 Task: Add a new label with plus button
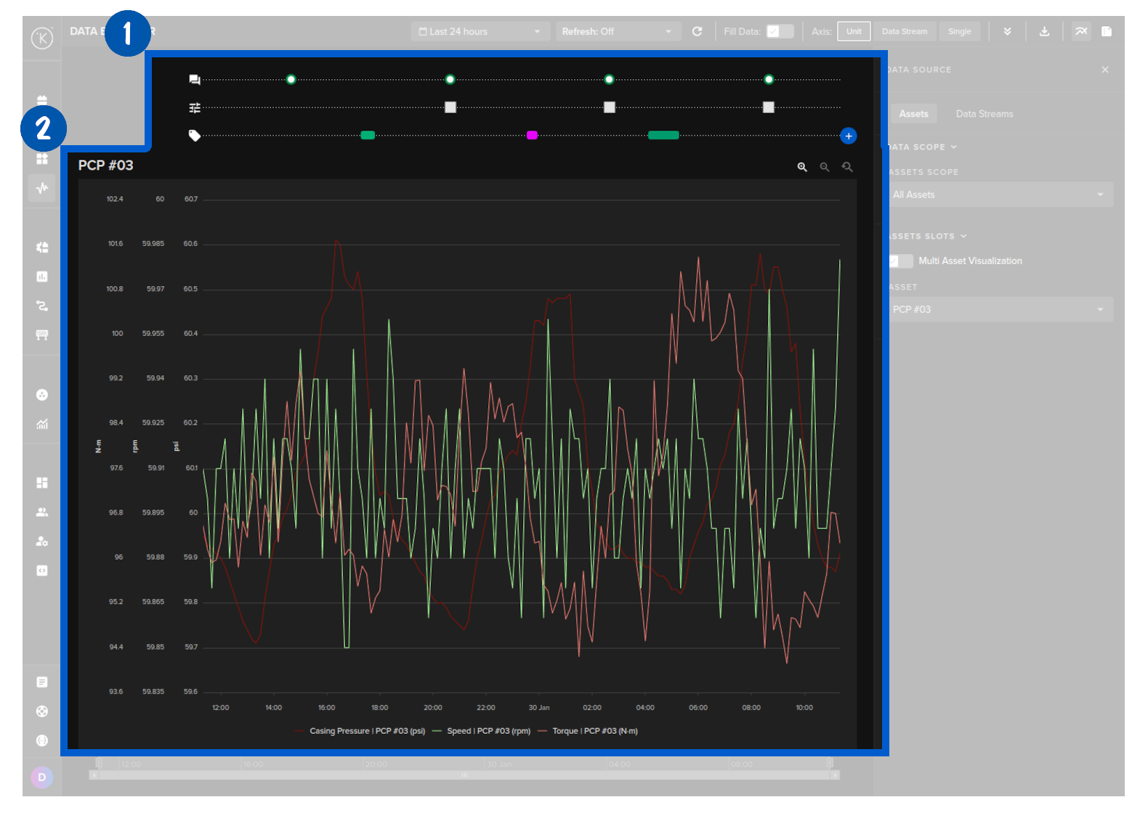[848, 136]
